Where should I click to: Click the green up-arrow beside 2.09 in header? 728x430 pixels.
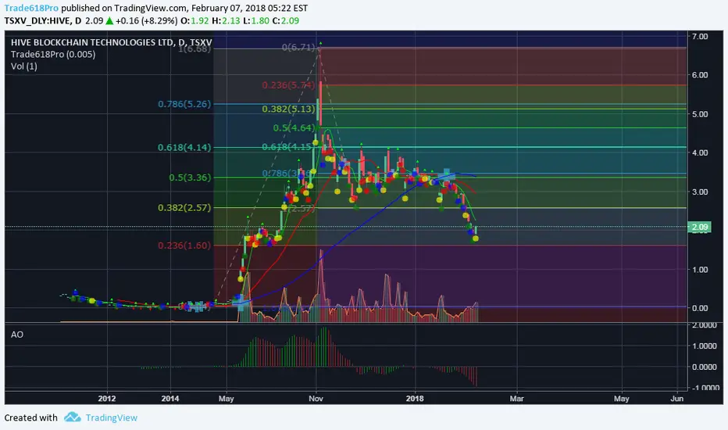pyautogui.click(x=109, y=20)
